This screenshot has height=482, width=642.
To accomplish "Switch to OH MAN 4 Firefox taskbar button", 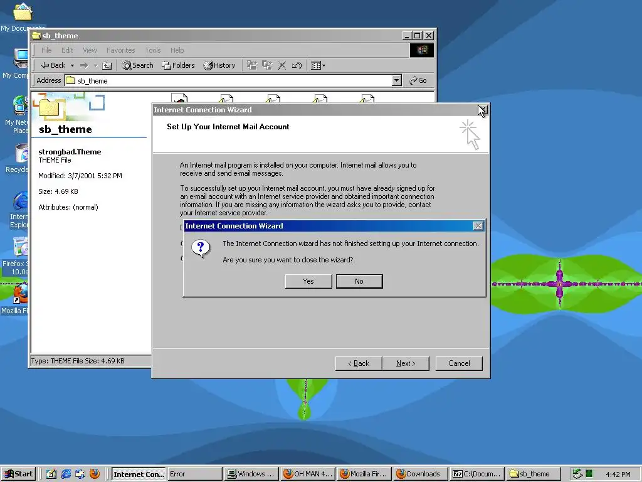I will 308,474.
